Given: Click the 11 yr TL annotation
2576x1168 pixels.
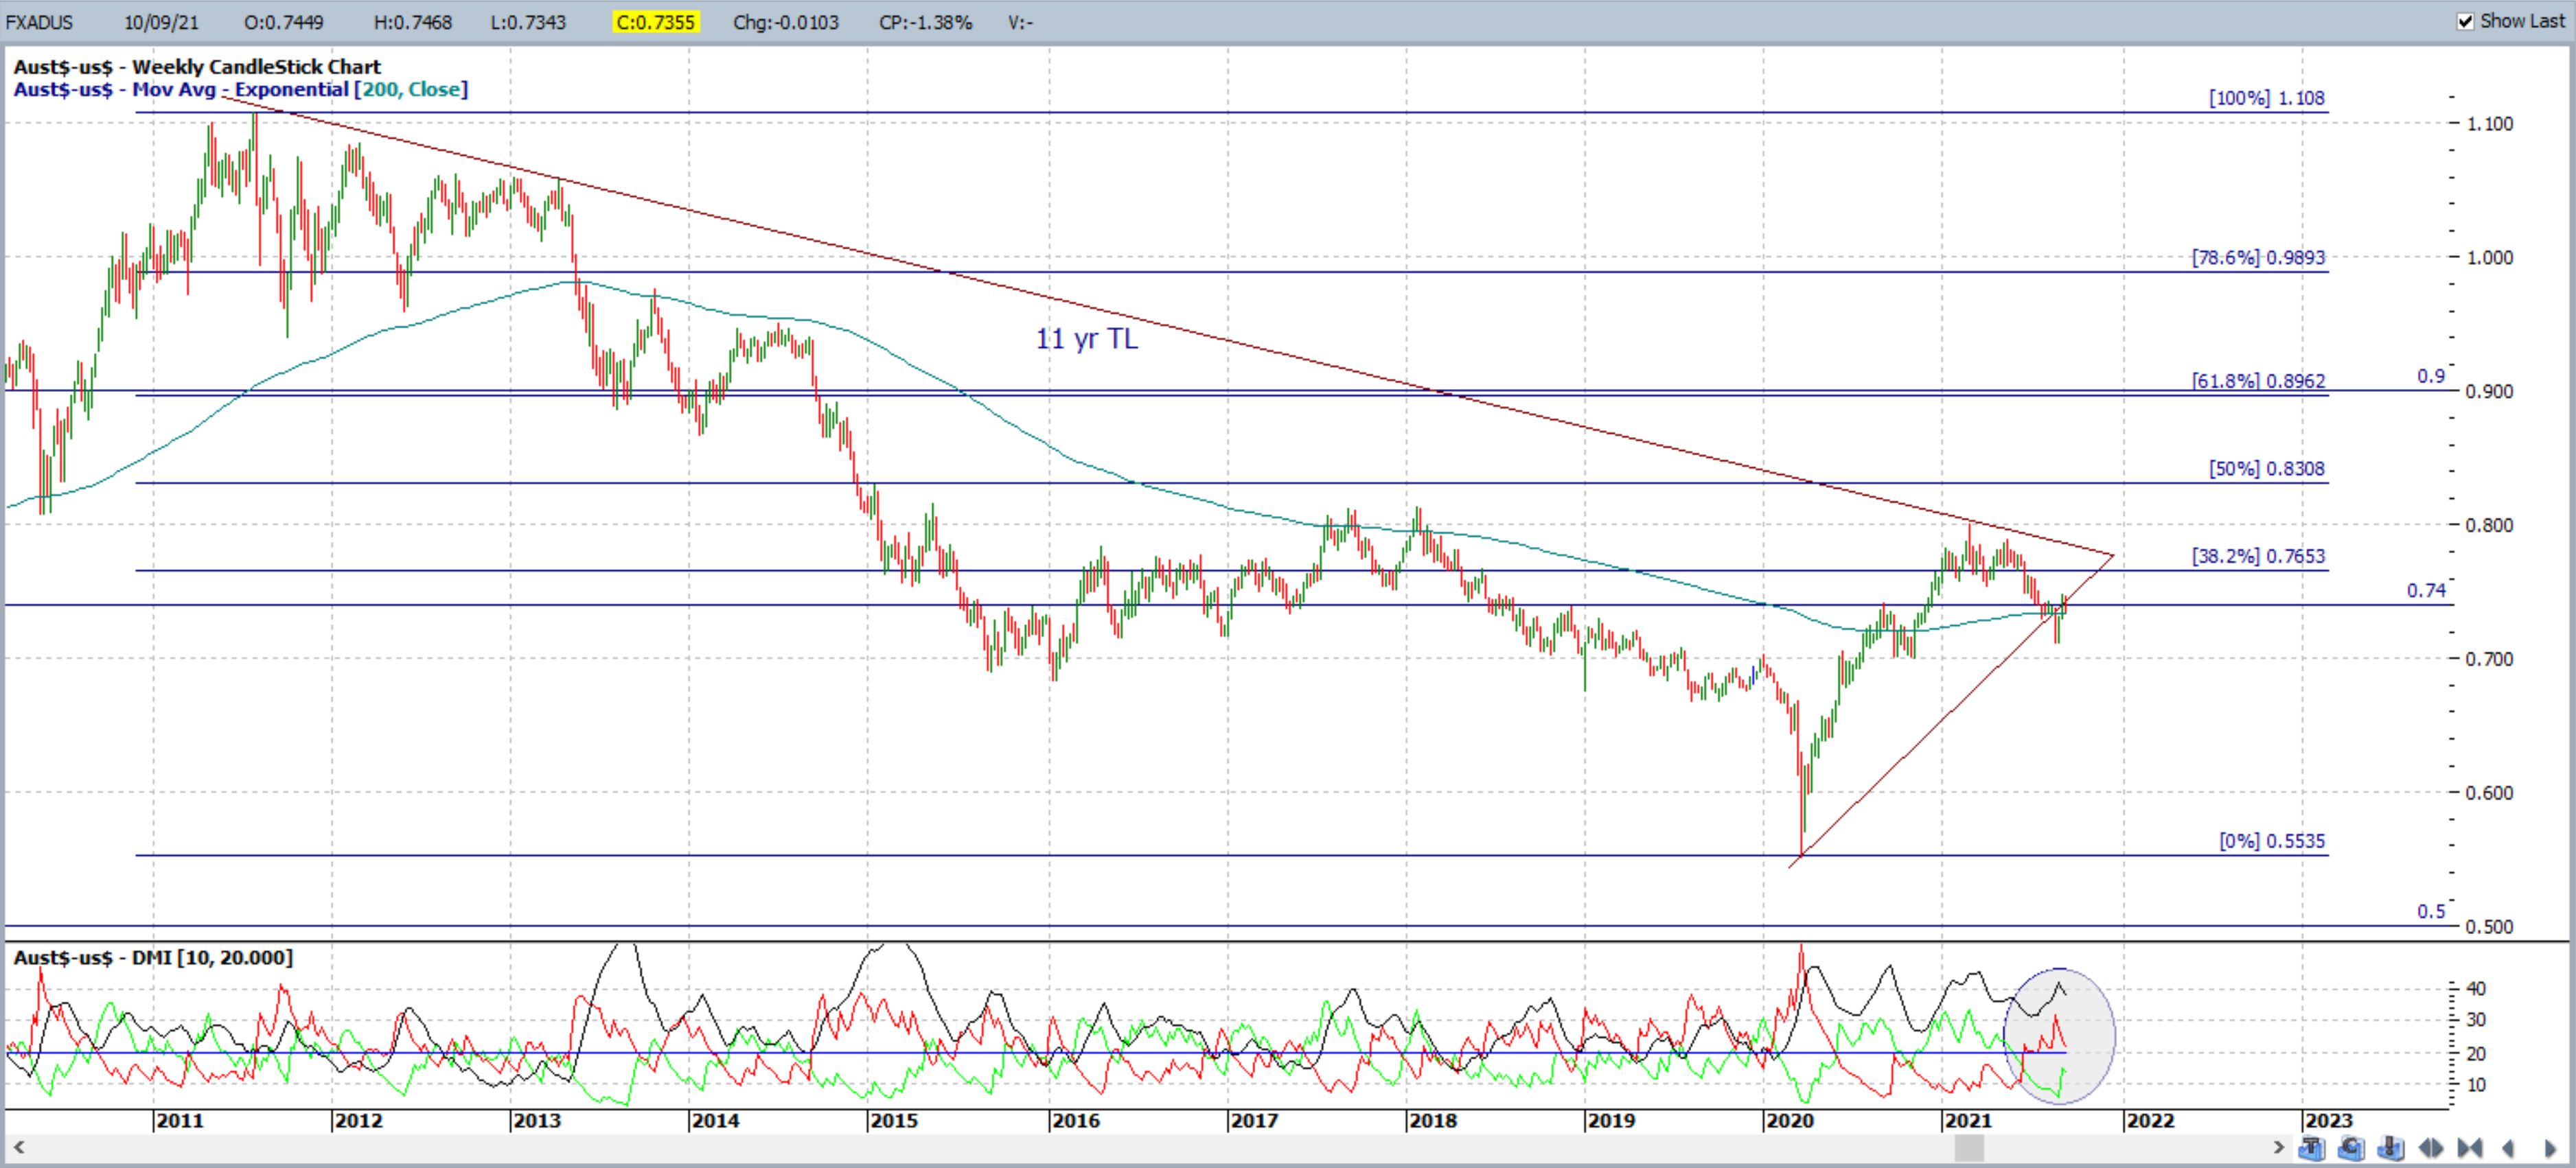Looking at the screenshot, I should pos(1087,339).
